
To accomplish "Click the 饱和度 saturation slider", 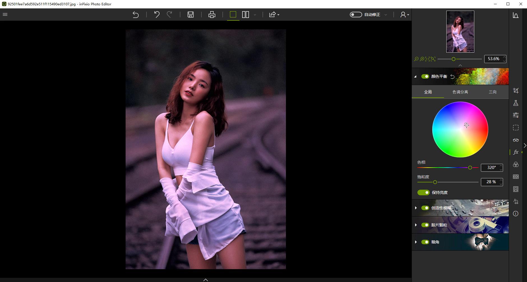I will 448,182.
